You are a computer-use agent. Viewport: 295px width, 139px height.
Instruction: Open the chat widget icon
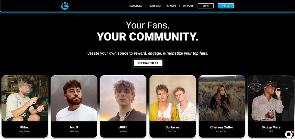tap(288, 134)
